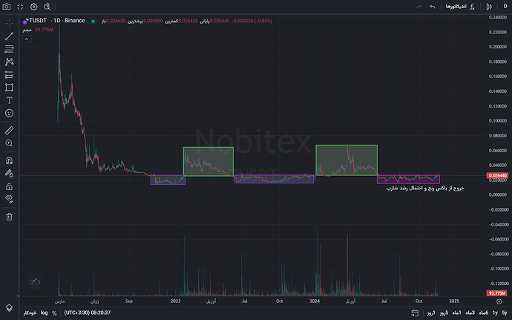Delete drawings with the trash icon

pyautogui.click(x=9, y=217)
